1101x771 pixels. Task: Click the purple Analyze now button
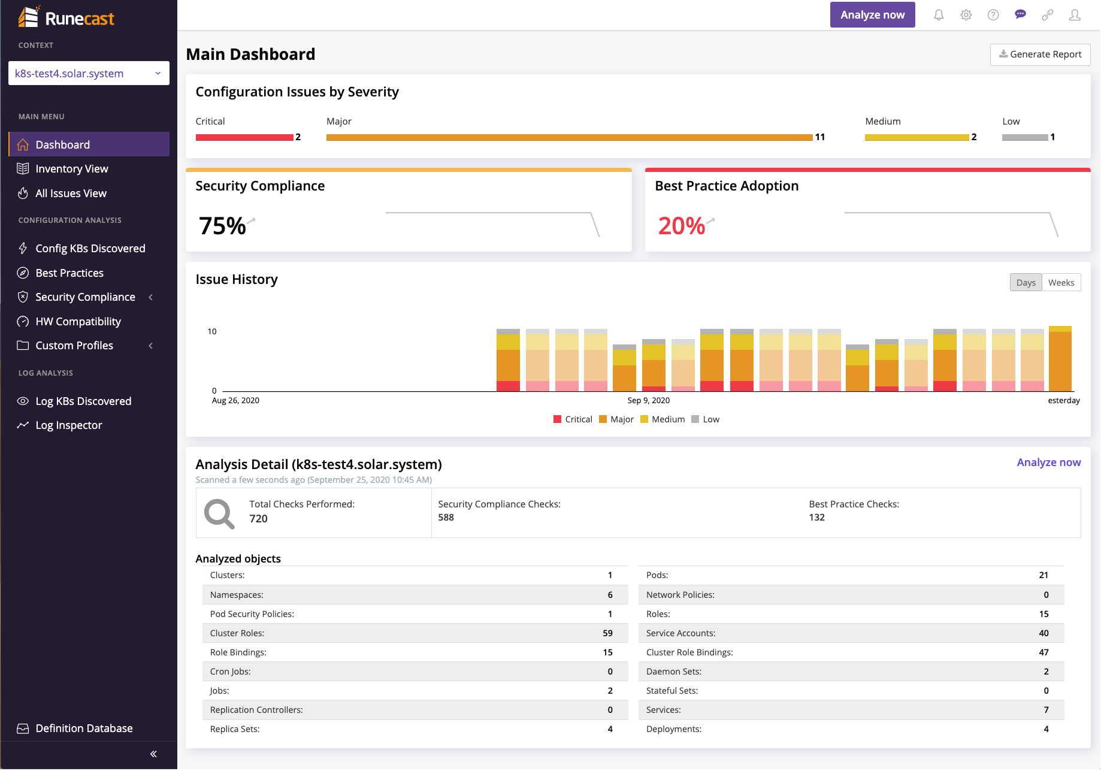tap(872, 15)
